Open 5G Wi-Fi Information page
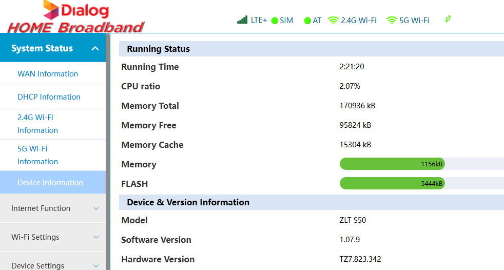The image size is (504, 270). (37, 155)
